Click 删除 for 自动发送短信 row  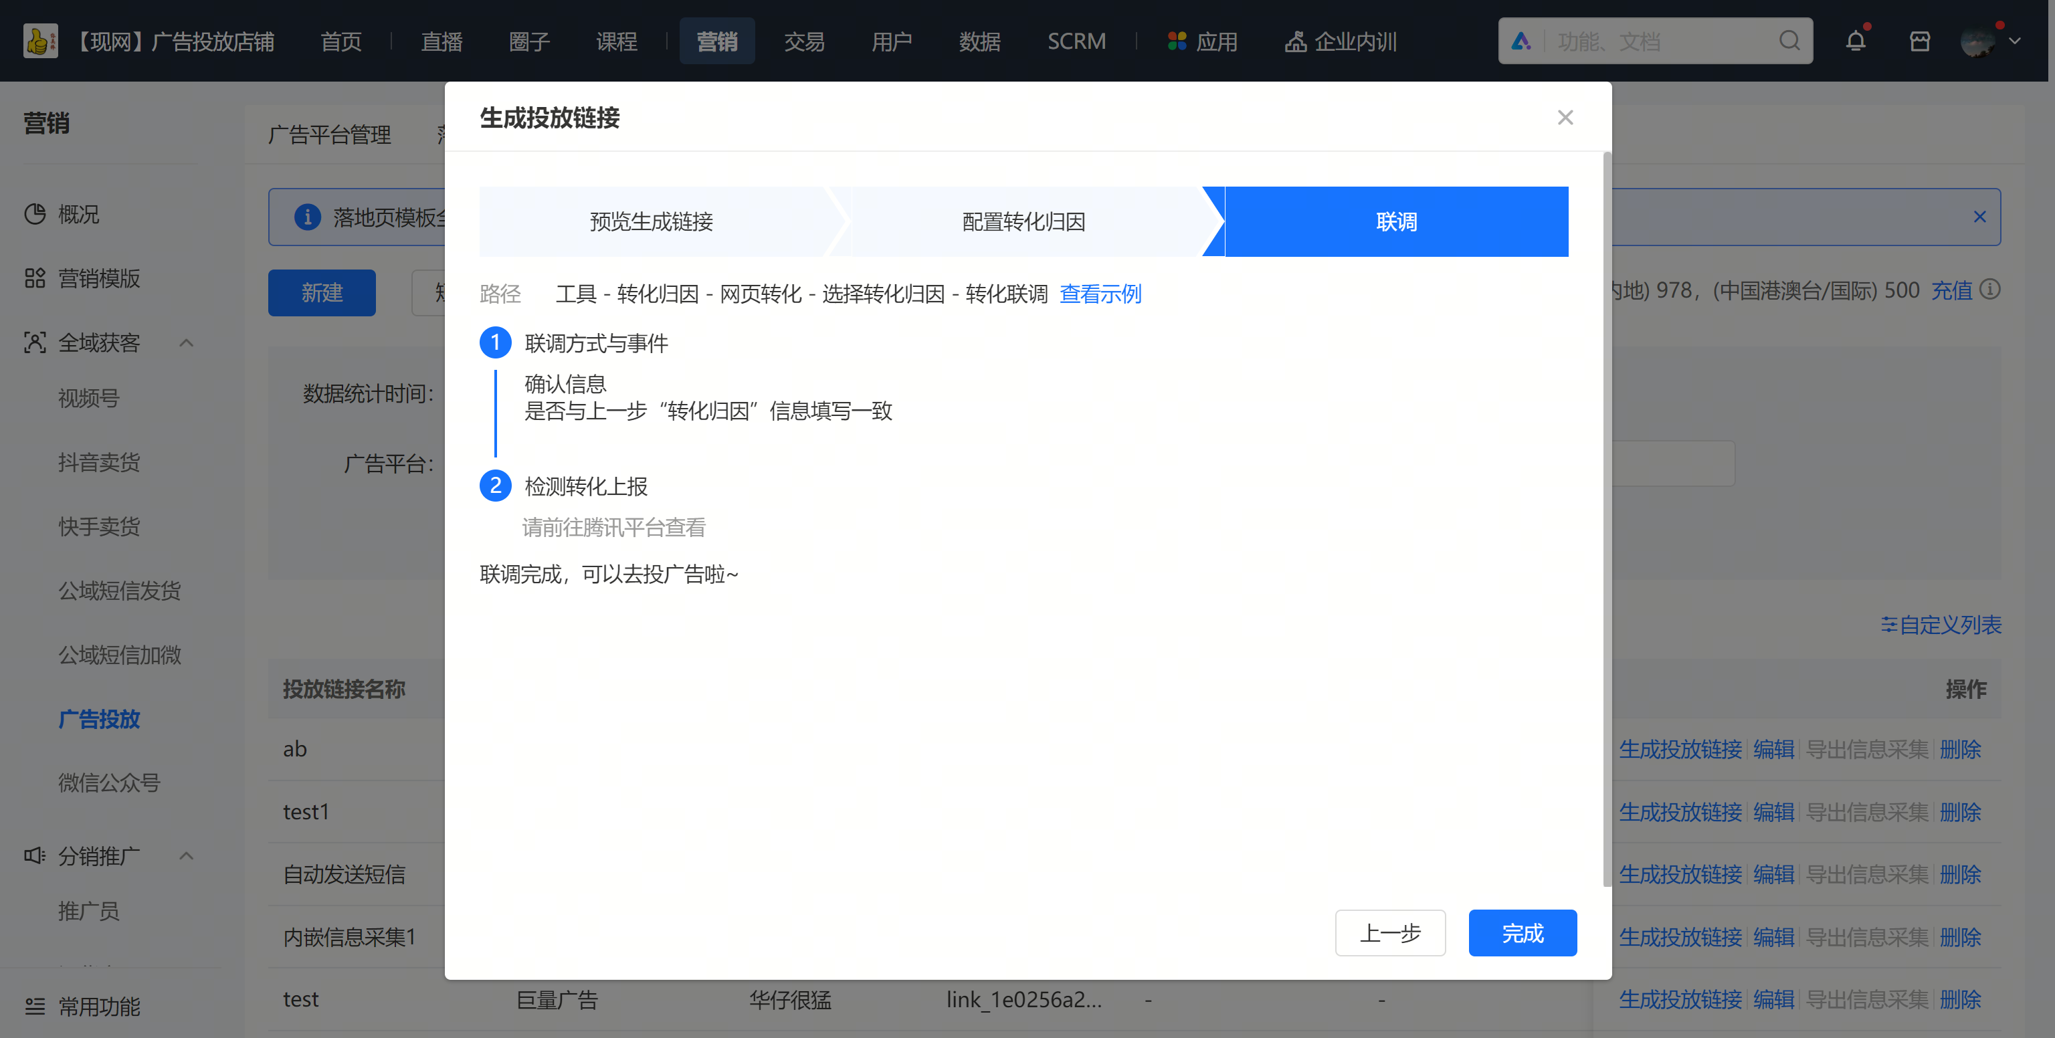coord(1960,874)
